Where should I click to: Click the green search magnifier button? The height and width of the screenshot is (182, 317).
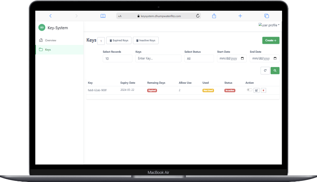(275, 71)
